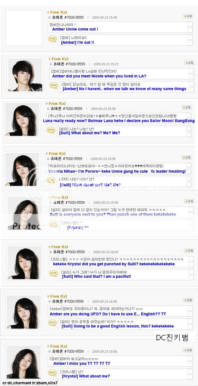Select the star icon by "I am a pacifist!" reply
This screenshot has width=198, height=386.
click(x=53, y=273)
